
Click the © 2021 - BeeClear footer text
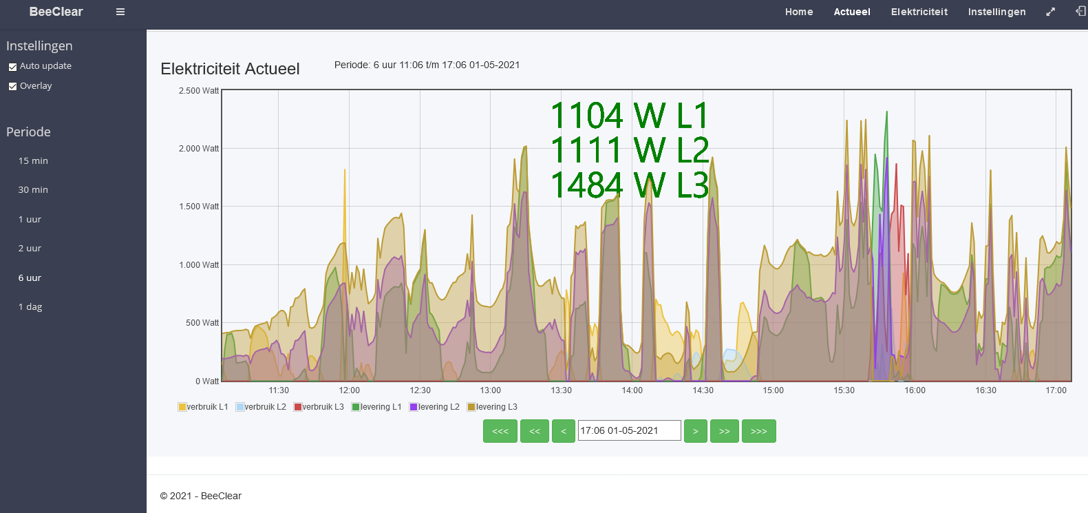(201, 496)
